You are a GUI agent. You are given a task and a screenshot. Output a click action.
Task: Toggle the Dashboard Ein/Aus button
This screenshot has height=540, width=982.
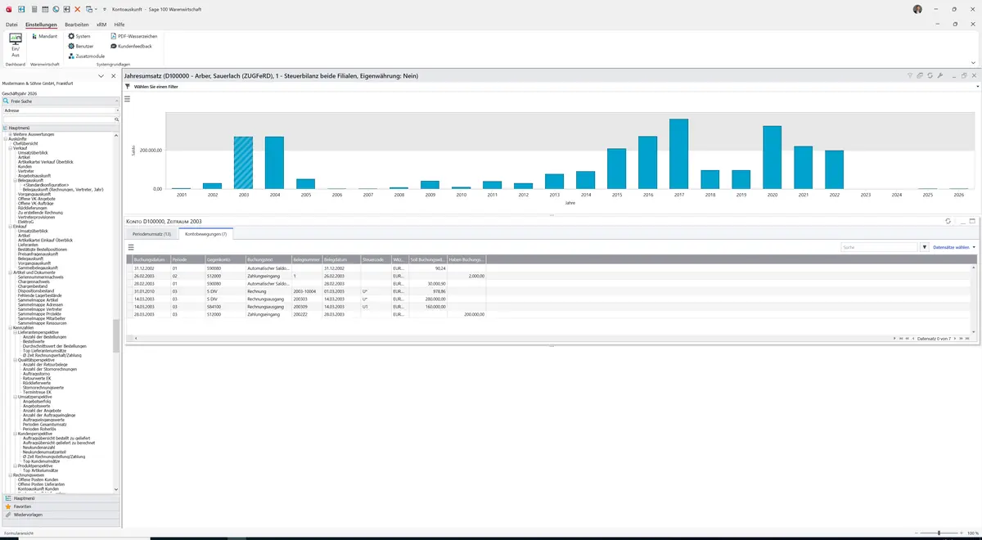(x=15, y=44)
